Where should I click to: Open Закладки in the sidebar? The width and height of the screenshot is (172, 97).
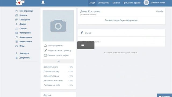pos(24,53)
